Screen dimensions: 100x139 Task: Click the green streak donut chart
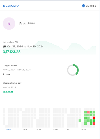pos(73,70)
